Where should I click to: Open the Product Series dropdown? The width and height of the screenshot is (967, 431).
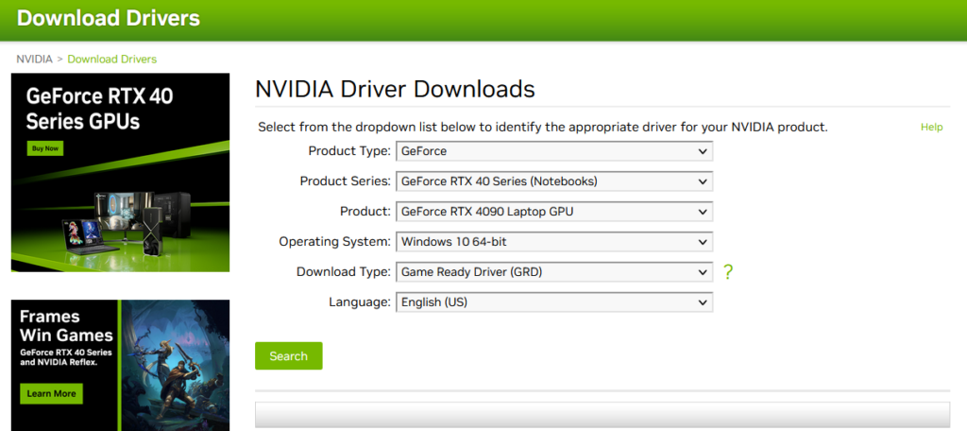coord(553,181)
